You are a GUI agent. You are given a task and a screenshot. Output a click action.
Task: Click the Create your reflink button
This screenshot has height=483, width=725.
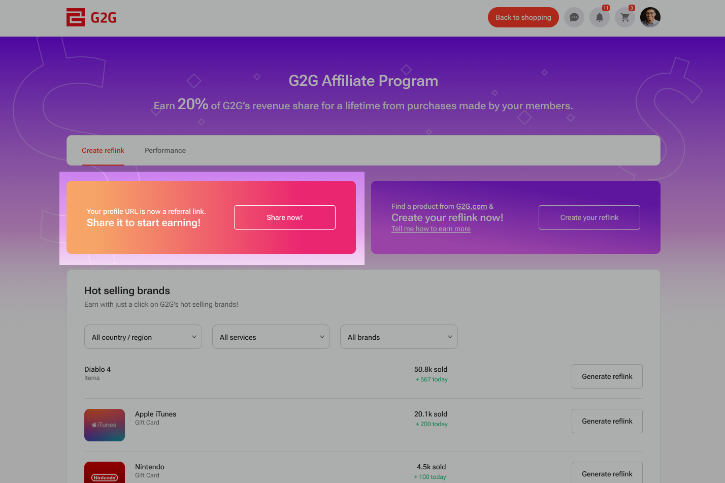(589, 217)
